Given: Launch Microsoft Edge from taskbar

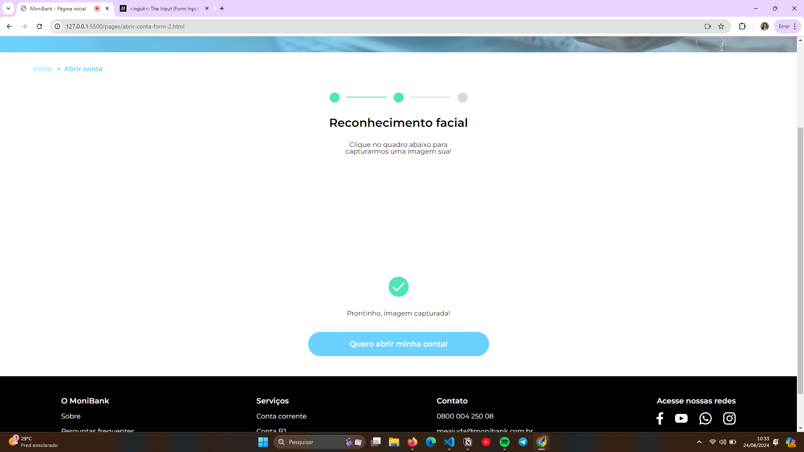Looking at the screenshot, I should [431, 442].
